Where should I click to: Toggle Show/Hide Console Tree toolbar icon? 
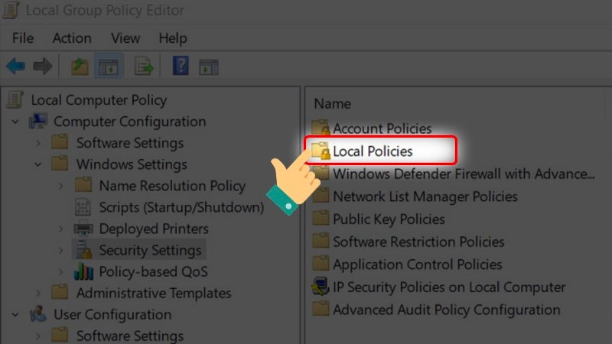click(108, 67)
